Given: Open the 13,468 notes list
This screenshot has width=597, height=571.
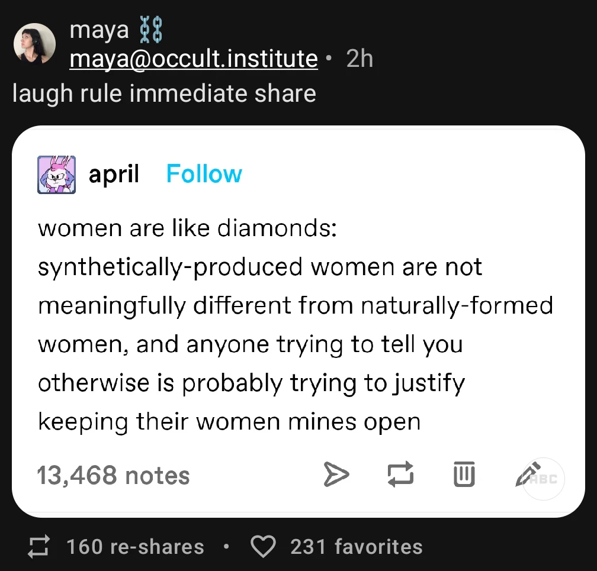Looking at the screenshot, I should [113, 475].
